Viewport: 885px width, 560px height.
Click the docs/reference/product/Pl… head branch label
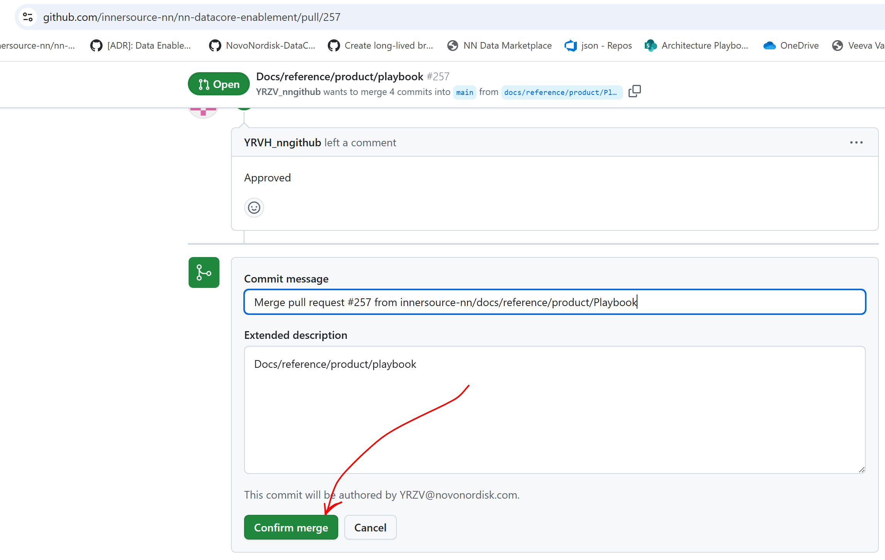pyautogui.click(x=561, y=92)
